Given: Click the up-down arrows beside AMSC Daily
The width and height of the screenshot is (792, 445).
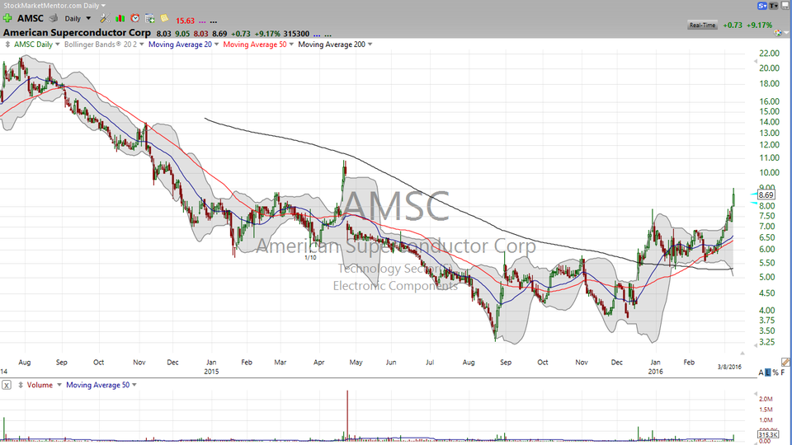Looking at the screenshot, I should click(x=7, y=44).
